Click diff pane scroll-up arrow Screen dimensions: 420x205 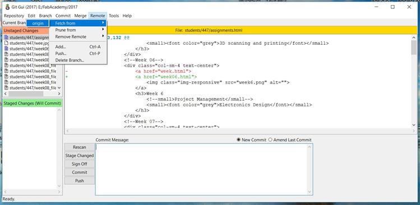click(x=414, y=38)
